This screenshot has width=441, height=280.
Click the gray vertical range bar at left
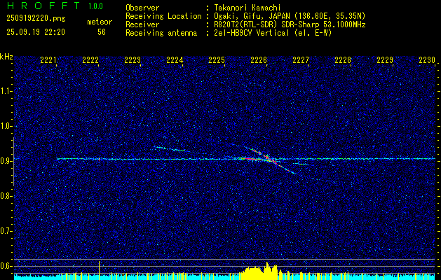tap(13, 162)
